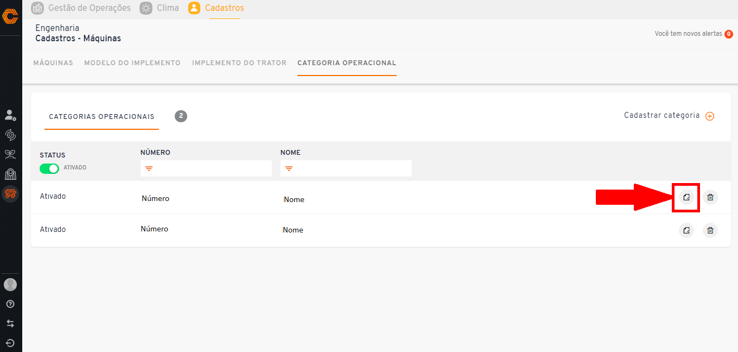Click the STATUS column header
Screen dimensions: 738x352
pyautogui.click(x=53, y=155)
